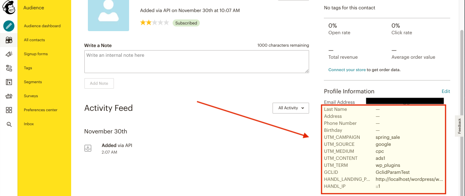Open the Website icon in left rail
The height and width of the screenshot is (196, 465).
(9, 82)
